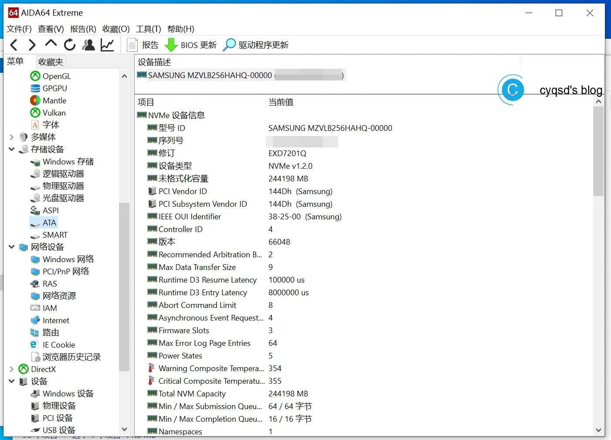Collapse the 设备 tree node
The image size is (611, 440).
click(12, 381)
